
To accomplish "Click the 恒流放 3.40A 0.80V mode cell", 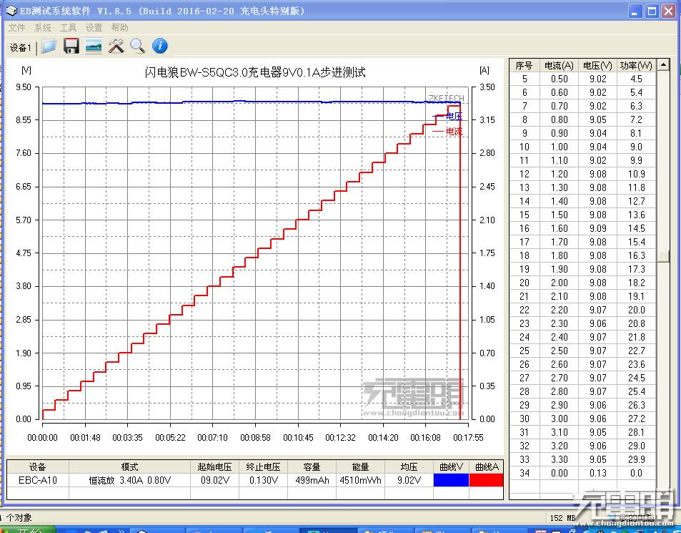I will [x=129, y=480].
